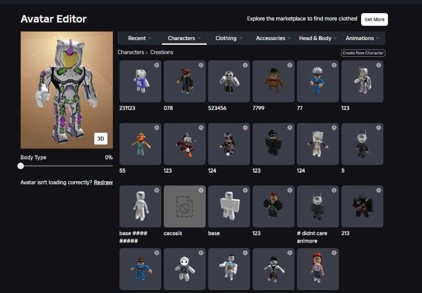Open settings gear on character 523456
The height and width of the screenshot is (293, 422).
245,65
